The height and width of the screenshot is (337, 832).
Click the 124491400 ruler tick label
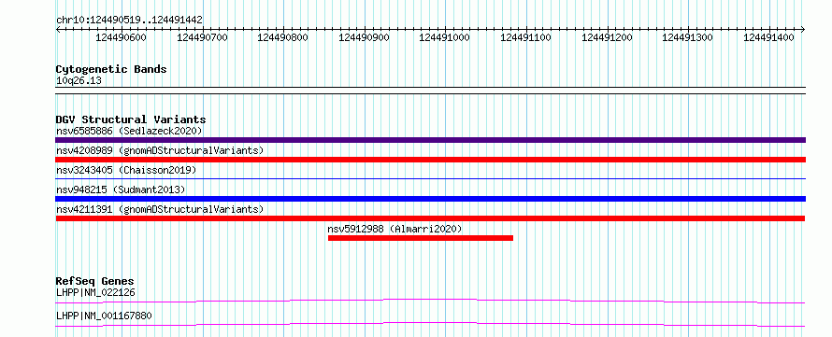click(x=768, y=37)
